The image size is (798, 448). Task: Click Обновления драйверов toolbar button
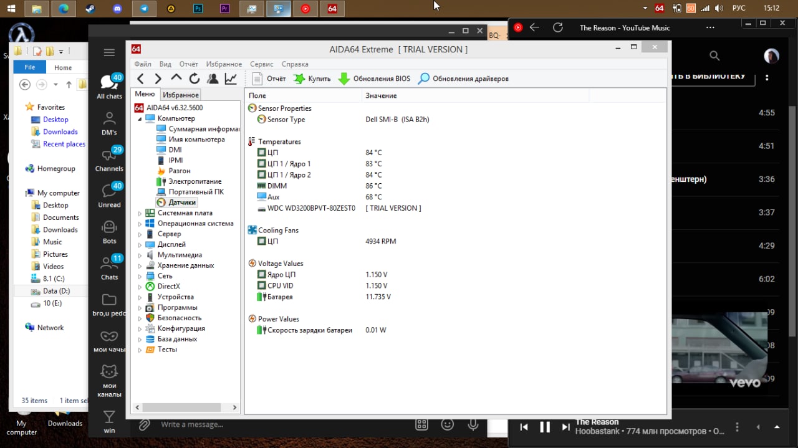[463, 79]
